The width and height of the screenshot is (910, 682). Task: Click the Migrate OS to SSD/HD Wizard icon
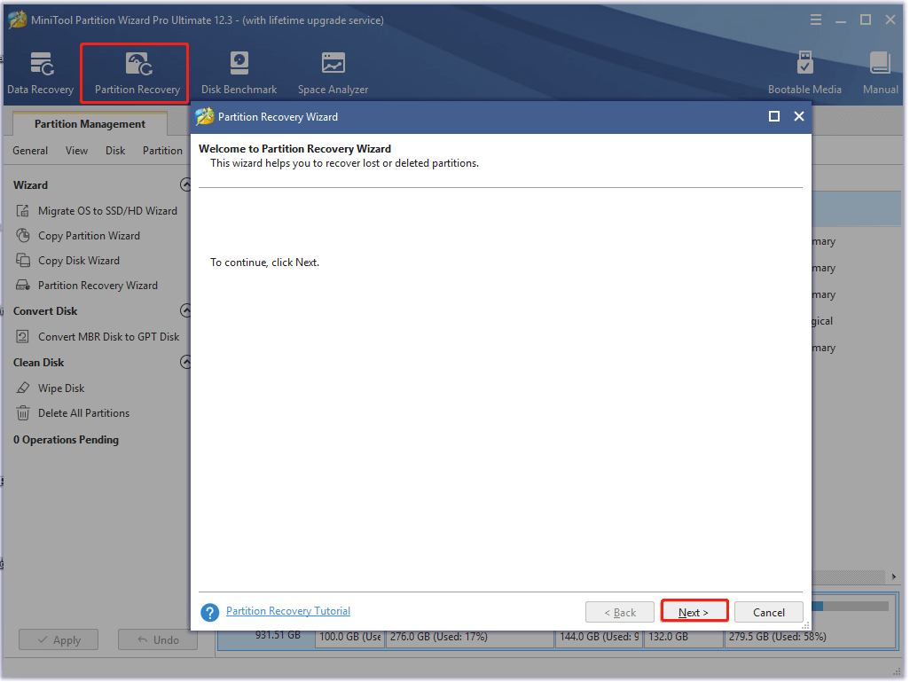pyautogui.click(x=23, y=211)
